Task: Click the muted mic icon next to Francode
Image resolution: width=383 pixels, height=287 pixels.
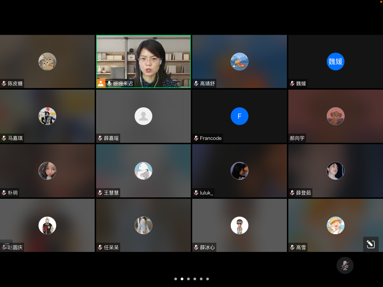Action: 196,138
